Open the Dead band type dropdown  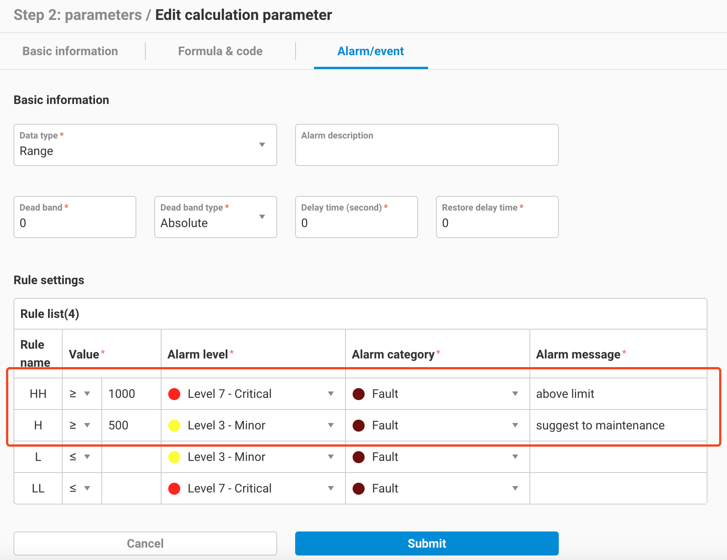[215, 217]
